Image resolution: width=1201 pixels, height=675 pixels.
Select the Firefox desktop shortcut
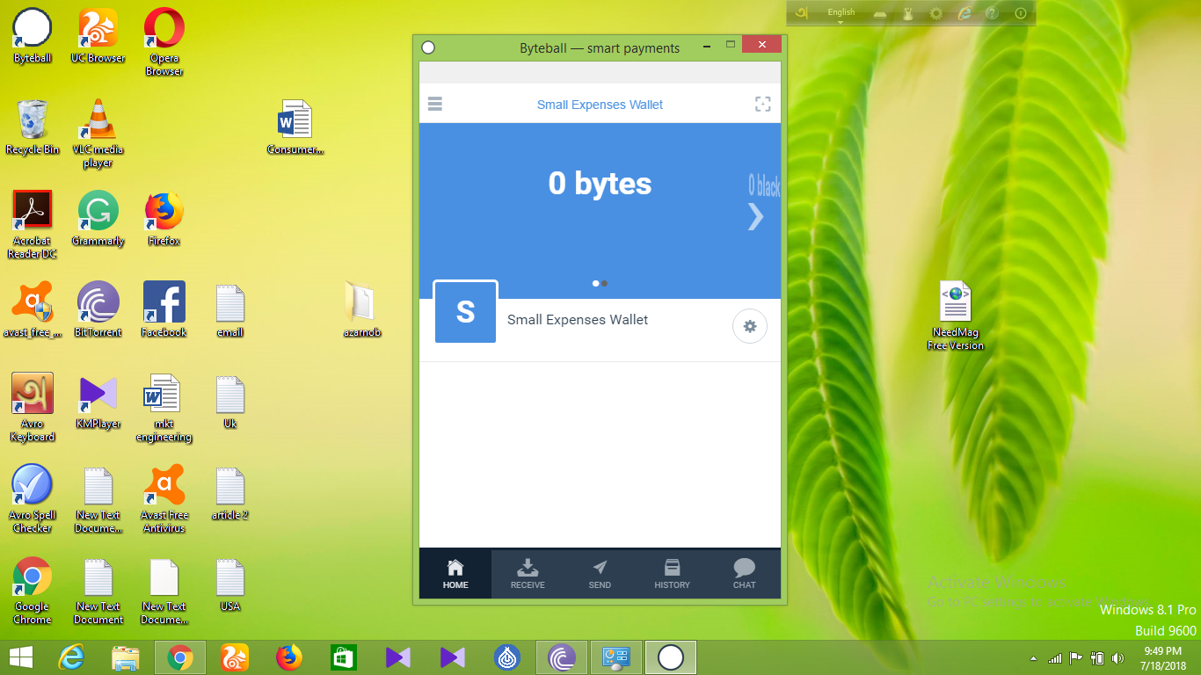[x=164, y=218]
